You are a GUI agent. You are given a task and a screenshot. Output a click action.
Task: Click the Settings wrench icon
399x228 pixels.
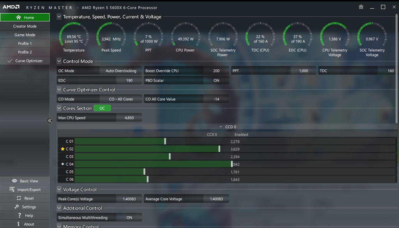coord(16,207)
